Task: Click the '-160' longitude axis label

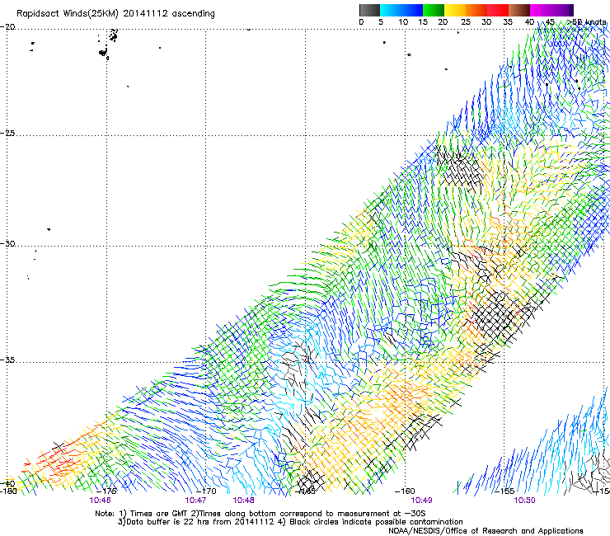Action: coord(405,491)
